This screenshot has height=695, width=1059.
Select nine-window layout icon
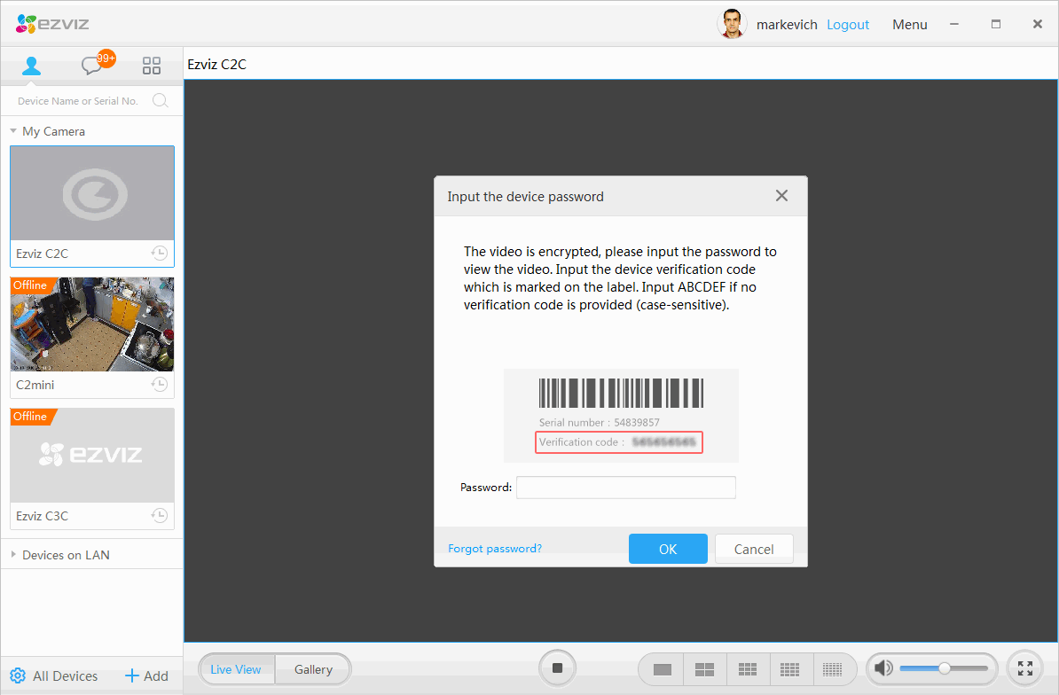pos(747,669)
